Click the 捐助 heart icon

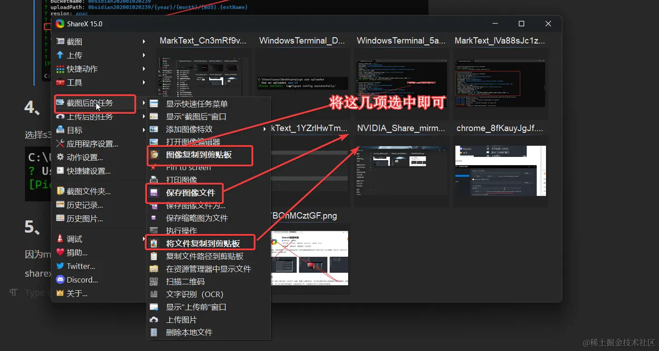[60, 253]
